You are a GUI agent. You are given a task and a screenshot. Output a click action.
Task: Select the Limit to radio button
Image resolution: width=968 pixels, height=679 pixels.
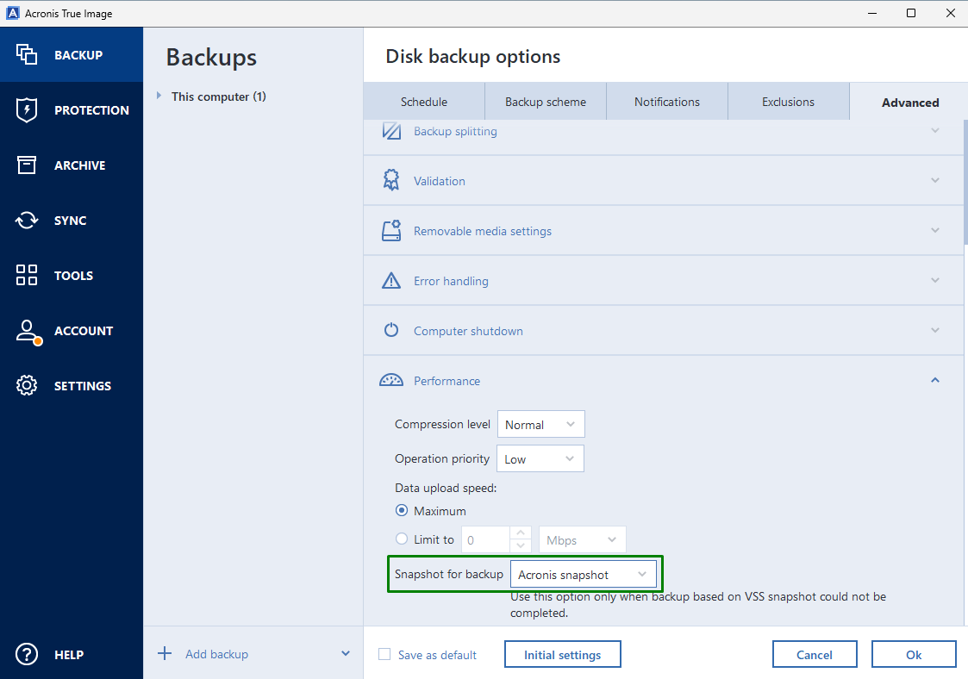click(x=401, y=539)
